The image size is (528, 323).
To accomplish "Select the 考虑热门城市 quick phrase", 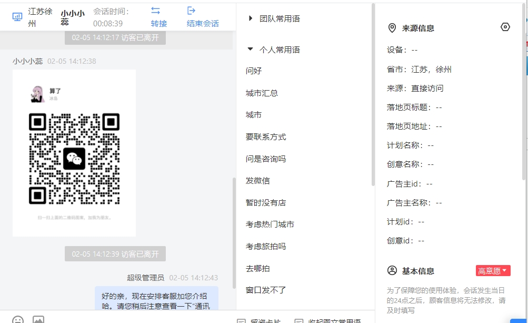I will [270, 224].
